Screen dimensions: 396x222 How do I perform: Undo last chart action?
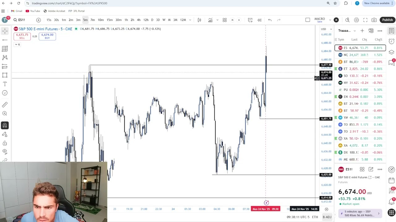(x=270, y=20)
